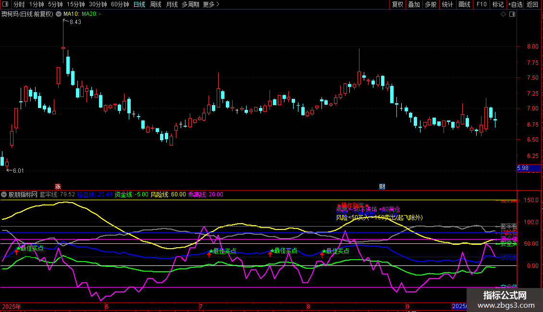The width and height of the screenshot is (543, 312).
Task: Click the 6.01 low price flag
Action: click(x=18, y=170)
